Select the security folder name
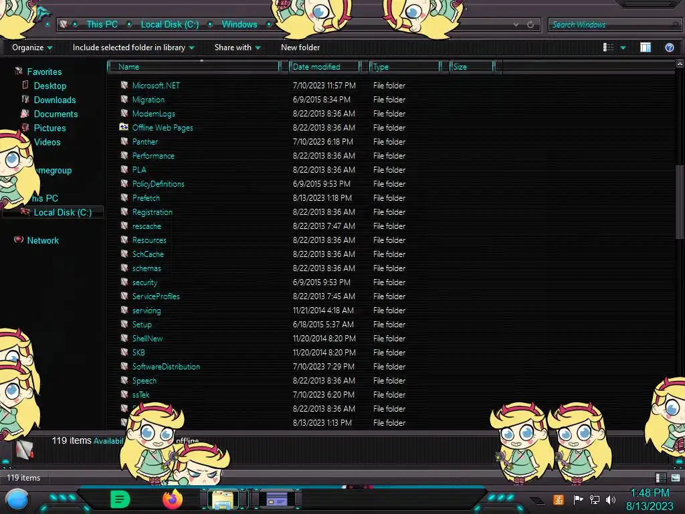The height and width of the screenshot is (514, 685). tap(144, 282)
